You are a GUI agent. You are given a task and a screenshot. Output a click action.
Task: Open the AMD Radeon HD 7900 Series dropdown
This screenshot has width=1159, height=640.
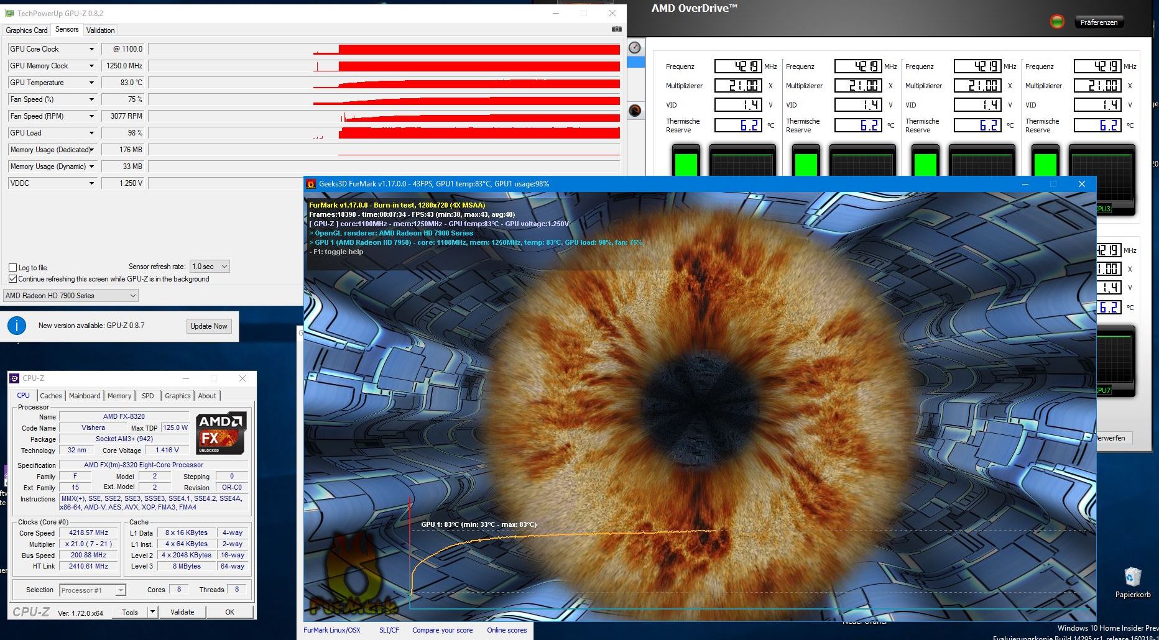point(71,296)
